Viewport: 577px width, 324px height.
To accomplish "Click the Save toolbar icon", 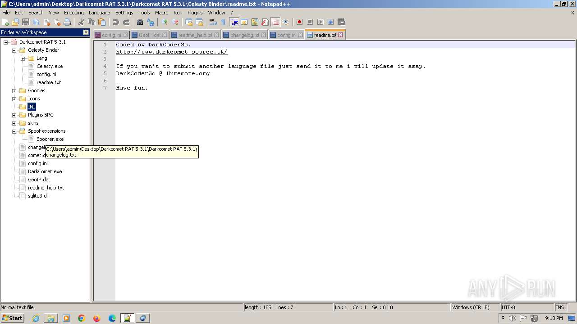I will (x=26, y=22).
